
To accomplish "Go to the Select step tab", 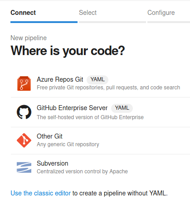I will click(88, 13).
